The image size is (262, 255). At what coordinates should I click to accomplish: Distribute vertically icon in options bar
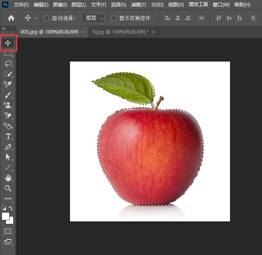coord(202,18)
